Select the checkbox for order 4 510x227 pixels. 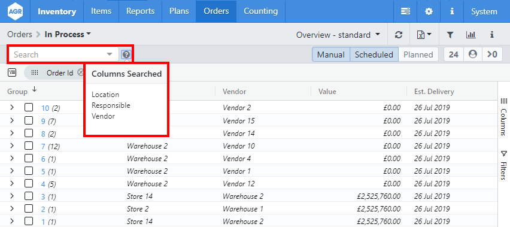point(29,183)
